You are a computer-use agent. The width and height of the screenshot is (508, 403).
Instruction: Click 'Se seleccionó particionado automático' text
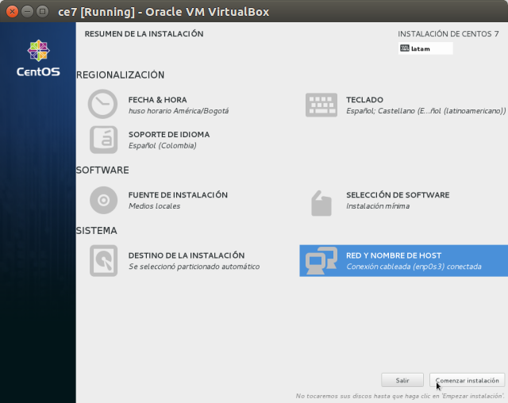(x=194, y=267)
